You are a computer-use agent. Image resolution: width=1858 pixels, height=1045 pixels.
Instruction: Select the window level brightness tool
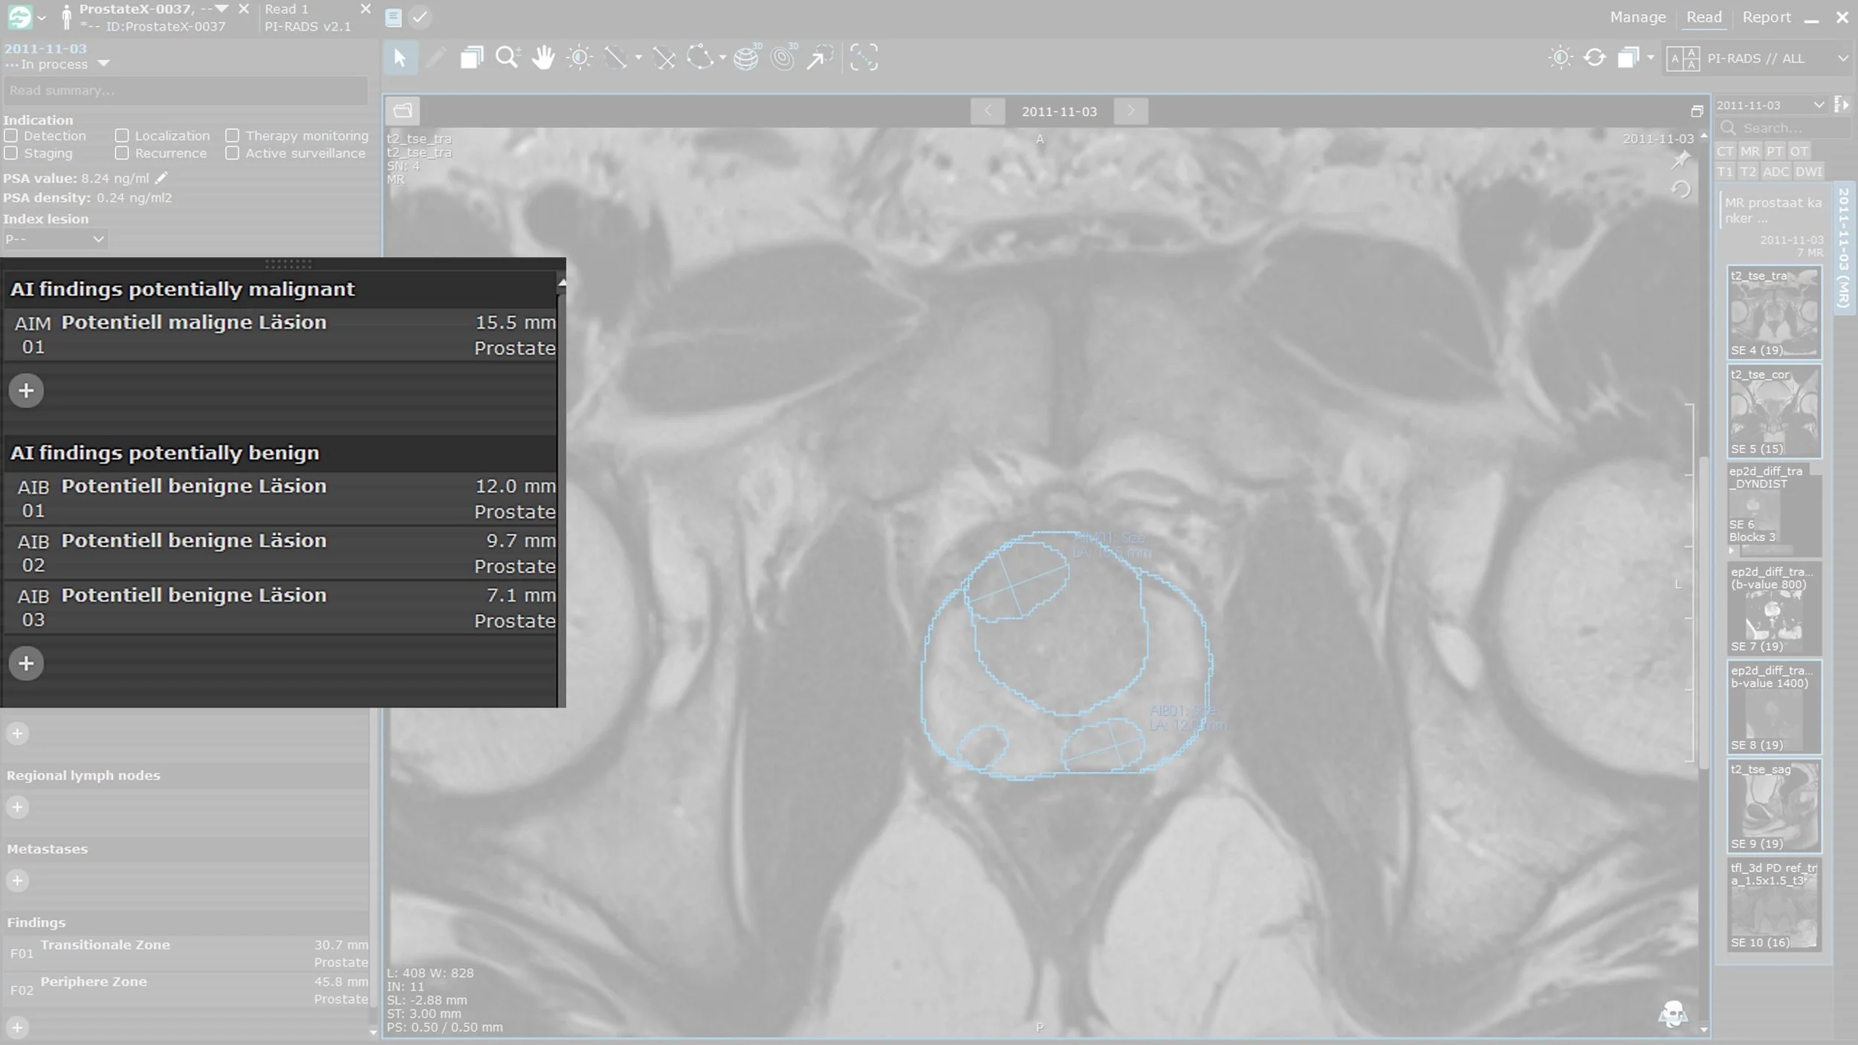[x=579, y=58]
